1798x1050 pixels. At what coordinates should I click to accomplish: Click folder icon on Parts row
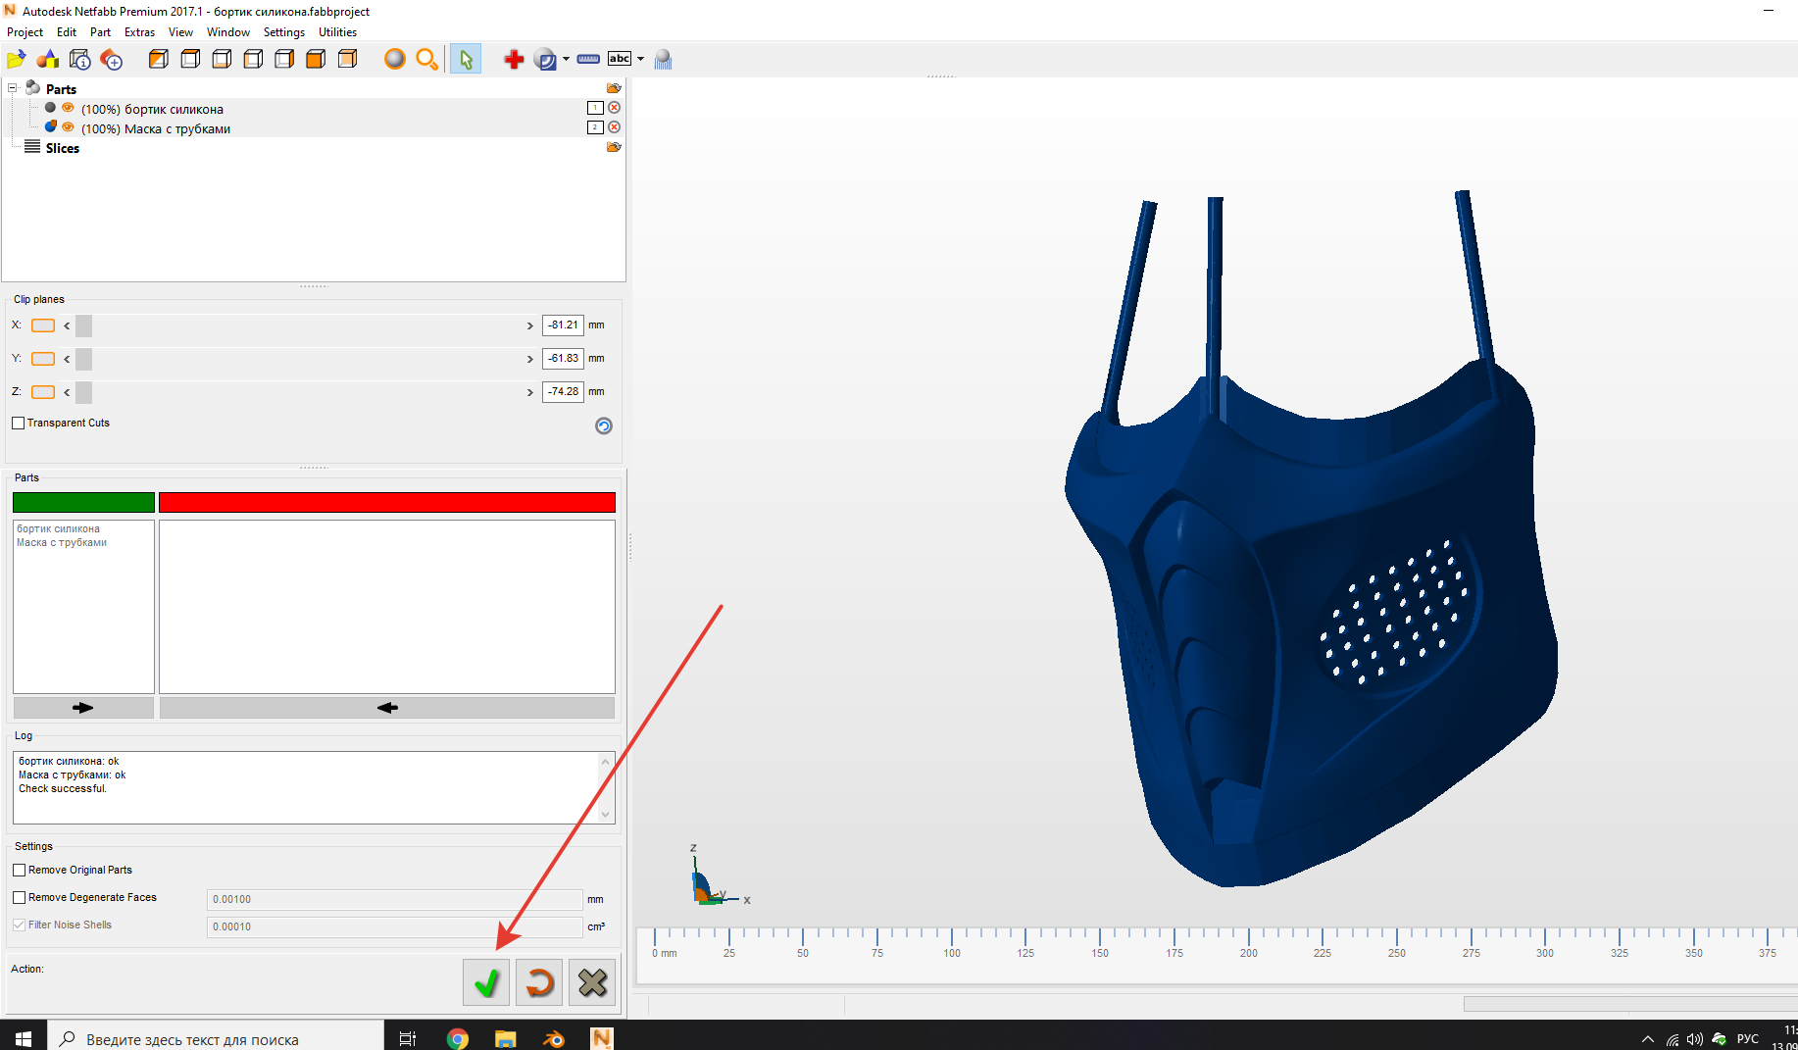pos(614,88)
